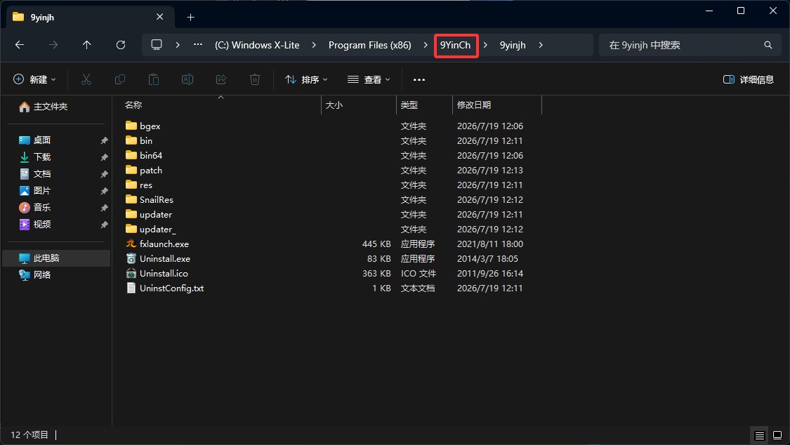
Task: Click the Paste clipboard icon
Action: coord(154,79)
